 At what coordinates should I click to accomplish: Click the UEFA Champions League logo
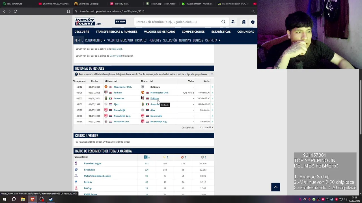point(76,176)
